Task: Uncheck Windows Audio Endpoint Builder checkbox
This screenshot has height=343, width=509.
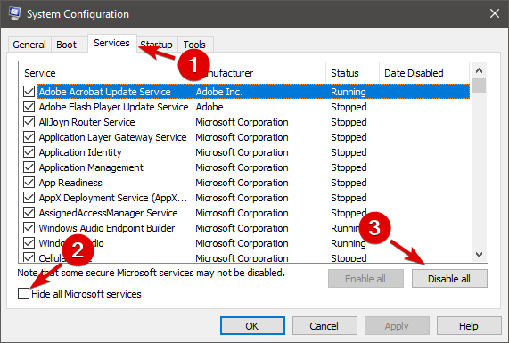Action: pos(29,228)
